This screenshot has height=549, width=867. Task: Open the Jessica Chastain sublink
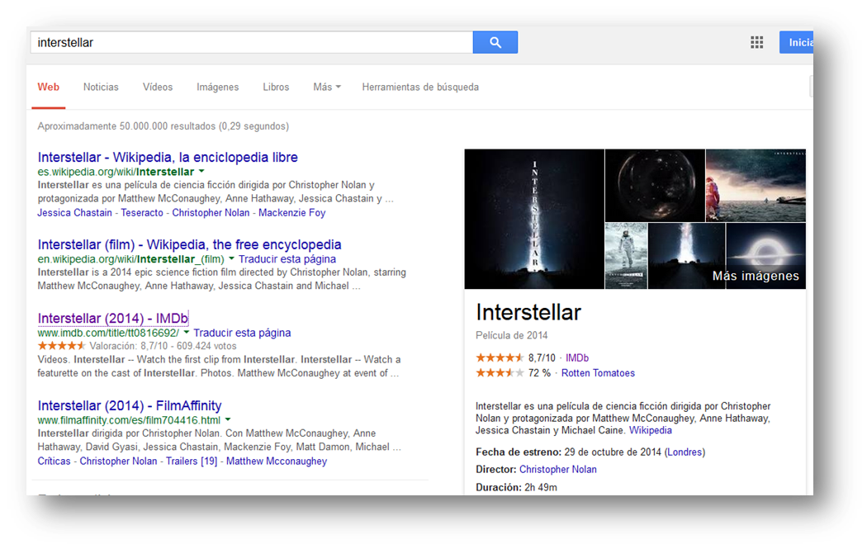[x=74, y=213]
